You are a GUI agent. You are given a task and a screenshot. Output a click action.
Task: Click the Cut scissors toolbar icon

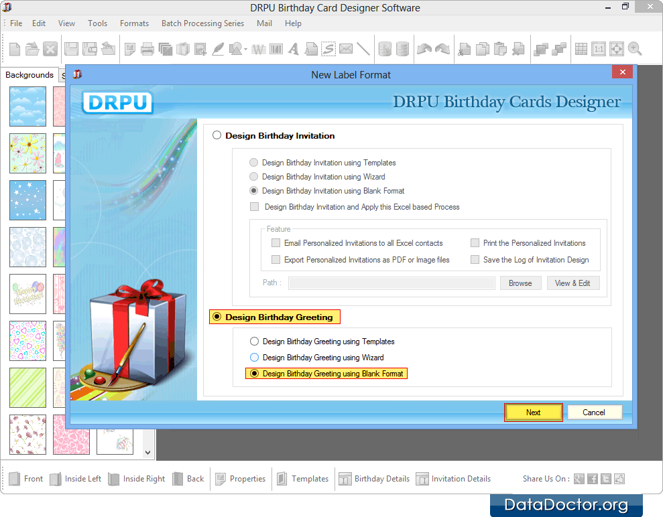point(464,49)
